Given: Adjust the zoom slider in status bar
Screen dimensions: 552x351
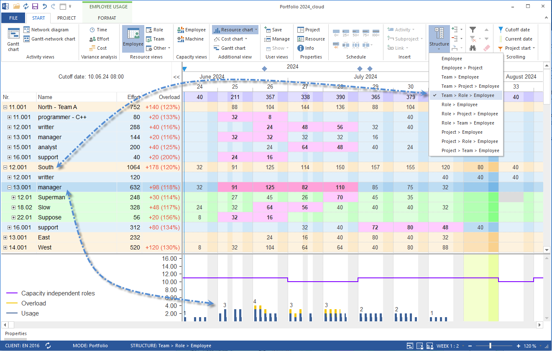Looking at the screenshot, I should 490,346.
